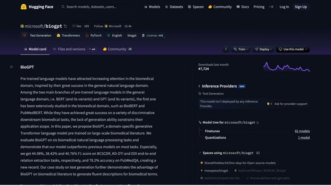The image size is (331, 186).
Task: Open the Use this model dropdown
Action: (294, 49)
